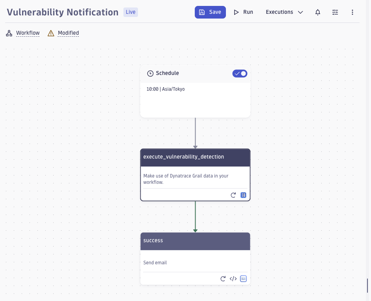Image resolution: width=371 pixels, height=301 pixels.
Task: Click the workflow graph icon beside Workflow
Action: pos(9,33)
